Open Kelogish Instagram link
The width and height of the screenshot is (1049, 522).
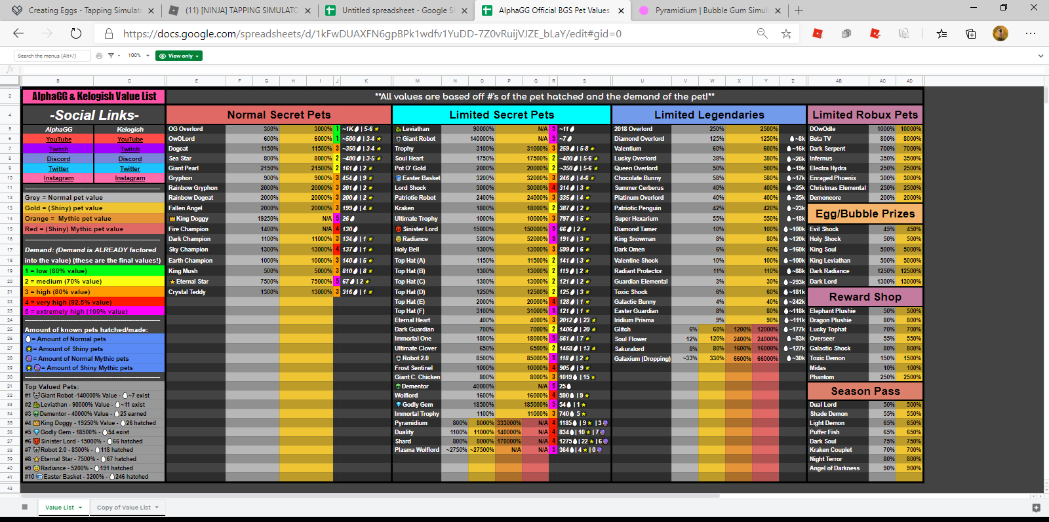(130, 178)
